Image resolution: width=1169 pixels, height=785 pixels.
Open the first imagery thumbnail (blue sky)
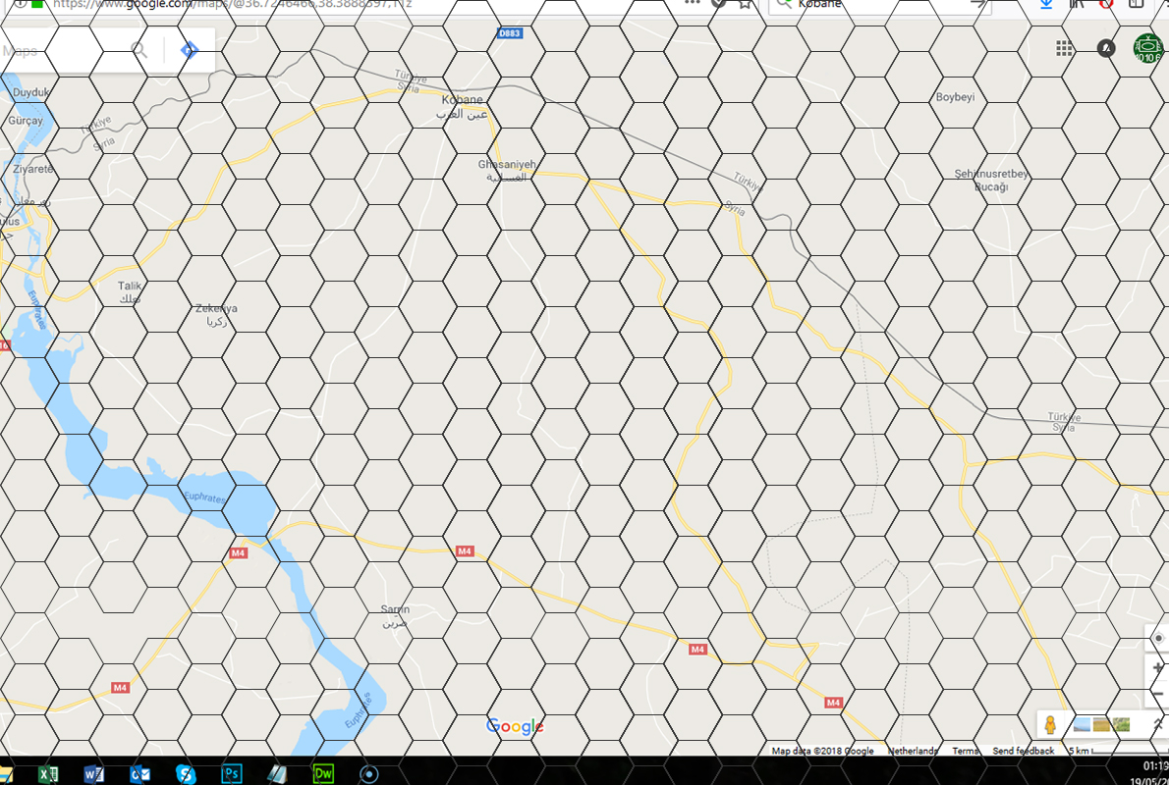(1081, 725)
